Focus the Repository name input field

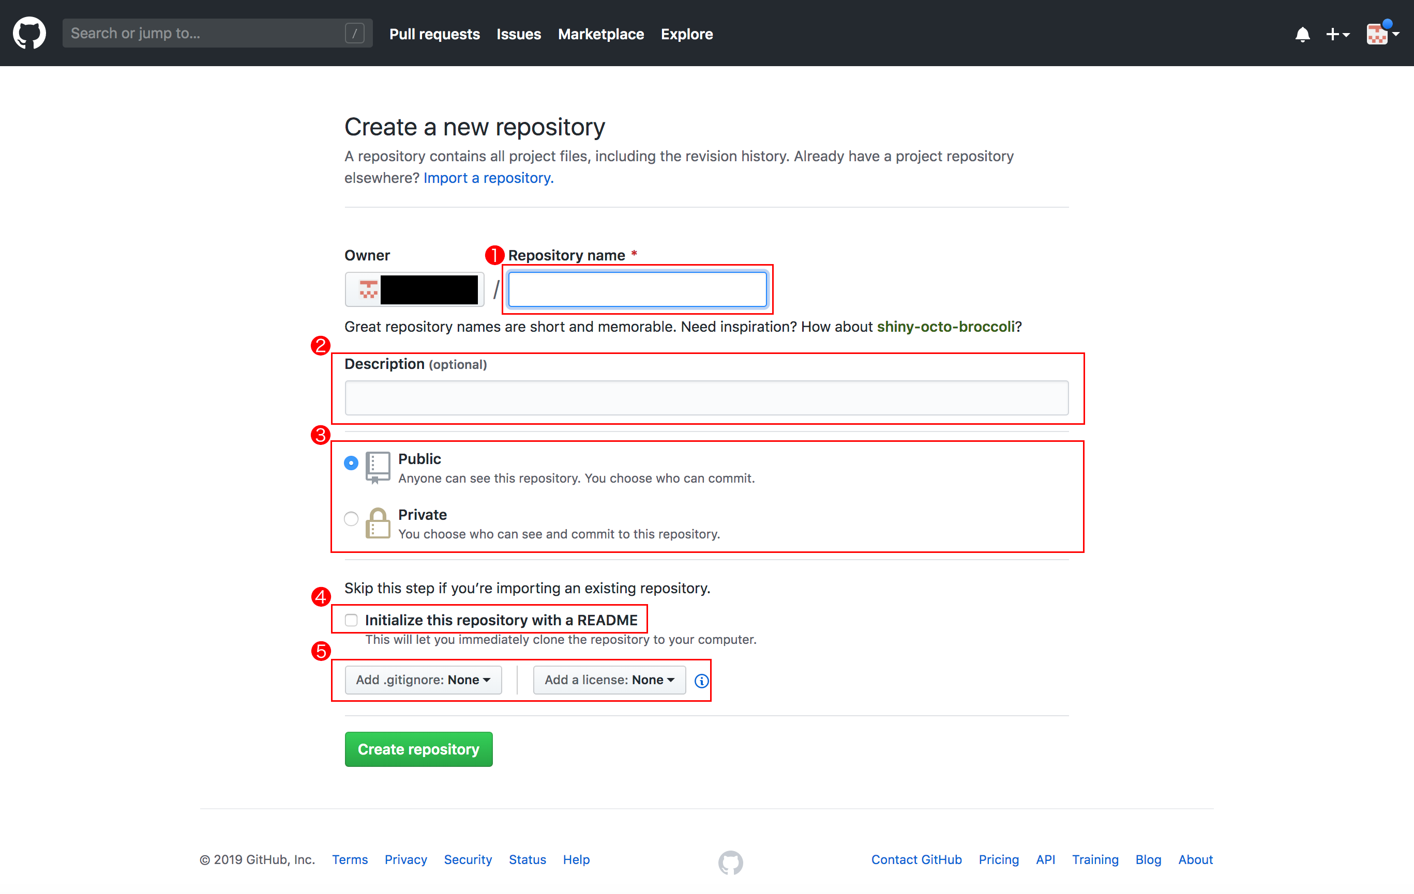coord(637,289)
